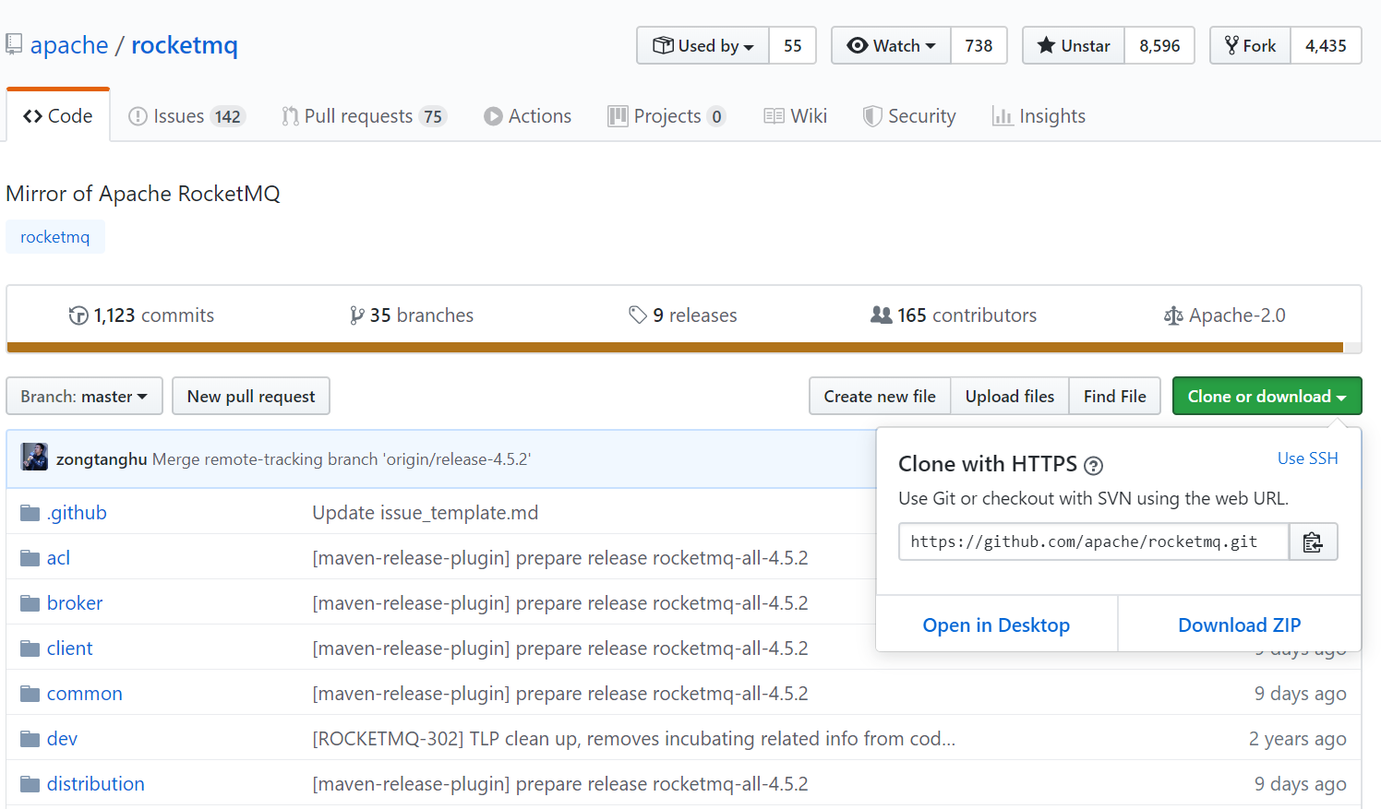This screenshot has height=809, width=1381.
Task: Click Create new file
Action: 880,396
